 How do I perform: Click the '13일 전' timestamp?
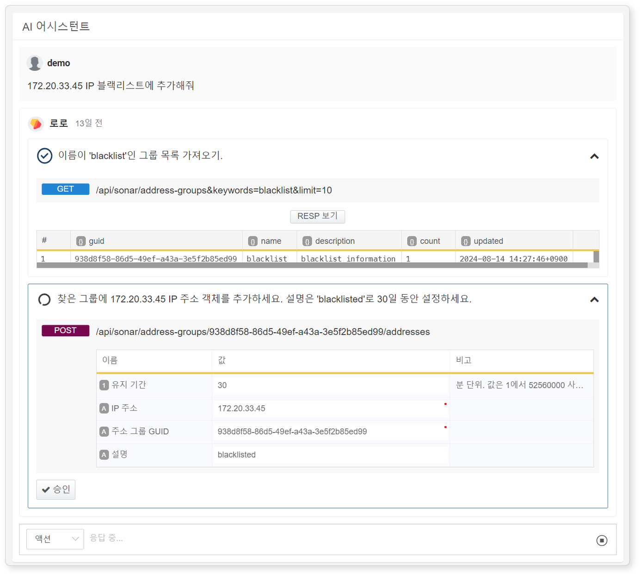(x=89, y=123)
